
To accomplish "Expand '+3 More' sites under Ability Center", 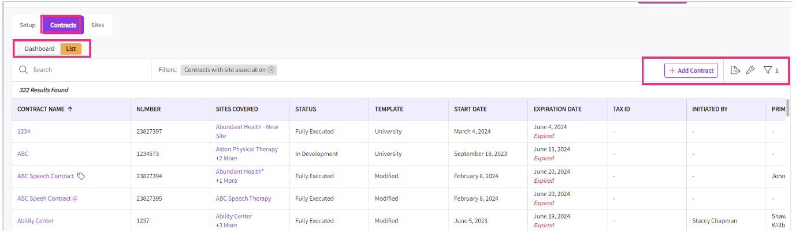I will (x=226, y=225).
